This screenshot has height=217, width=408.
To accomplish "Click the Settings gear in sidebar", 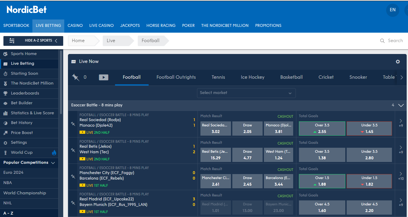I will point(5,143).
